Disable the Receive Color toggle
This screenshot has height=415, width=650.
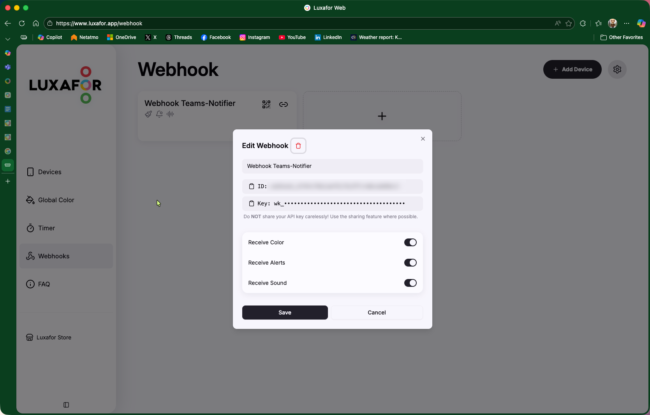pyautogui.click(x=410, y=242)
